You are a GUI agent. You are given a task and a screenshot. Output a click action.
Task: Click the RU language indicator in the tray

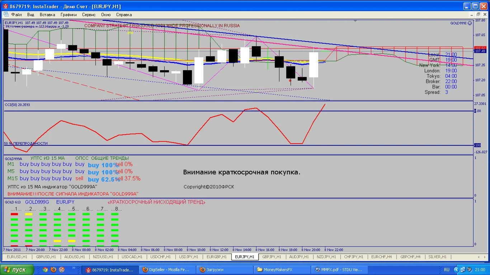447,270
